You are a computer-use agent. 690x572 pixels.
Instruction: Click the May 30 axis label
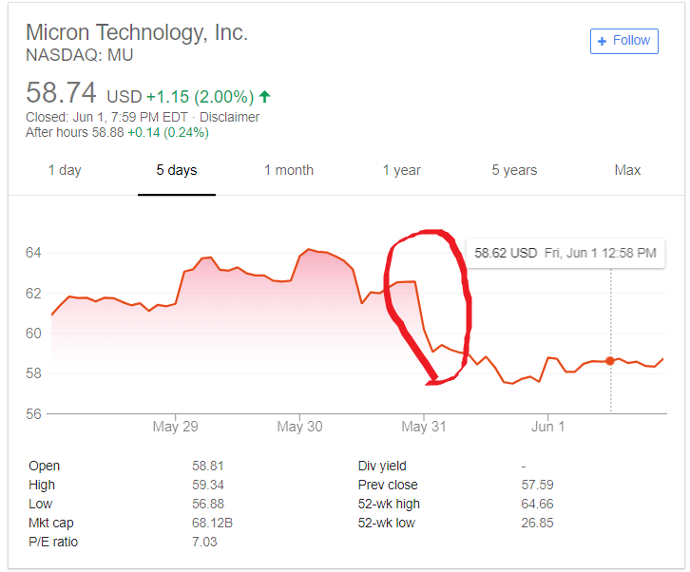point(299,427)
